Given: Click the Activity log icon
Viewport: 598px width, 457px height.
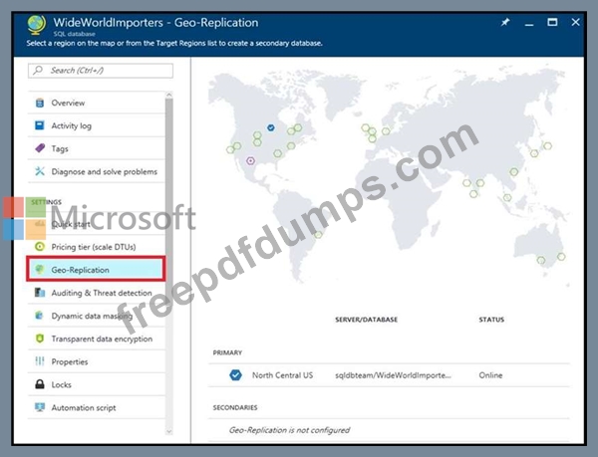Looking at the screenshot, I should [x=40, y=125].
